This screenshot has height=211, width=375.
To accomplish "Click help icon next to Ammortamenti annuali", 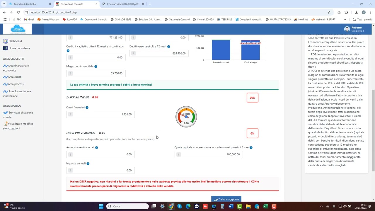I will pos(97,148).
